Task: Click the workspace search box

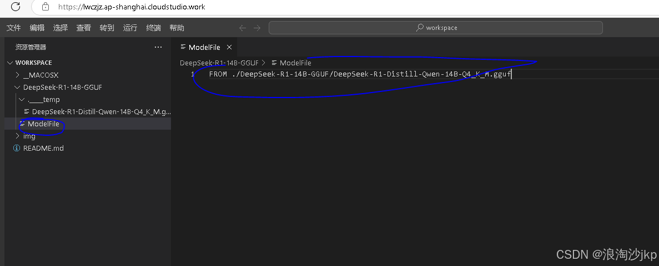Action: [x=435, y=28]
